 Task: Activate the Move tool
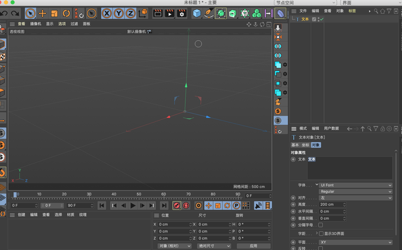pyautogui.click(x=42, y=13)
